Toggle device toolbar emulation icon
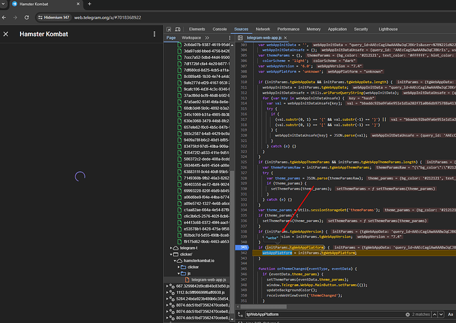 178,29
